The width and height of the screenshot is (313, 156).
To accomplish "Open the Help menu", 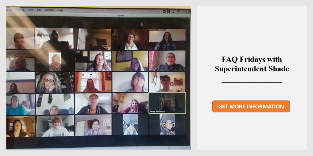I will 60,10.
